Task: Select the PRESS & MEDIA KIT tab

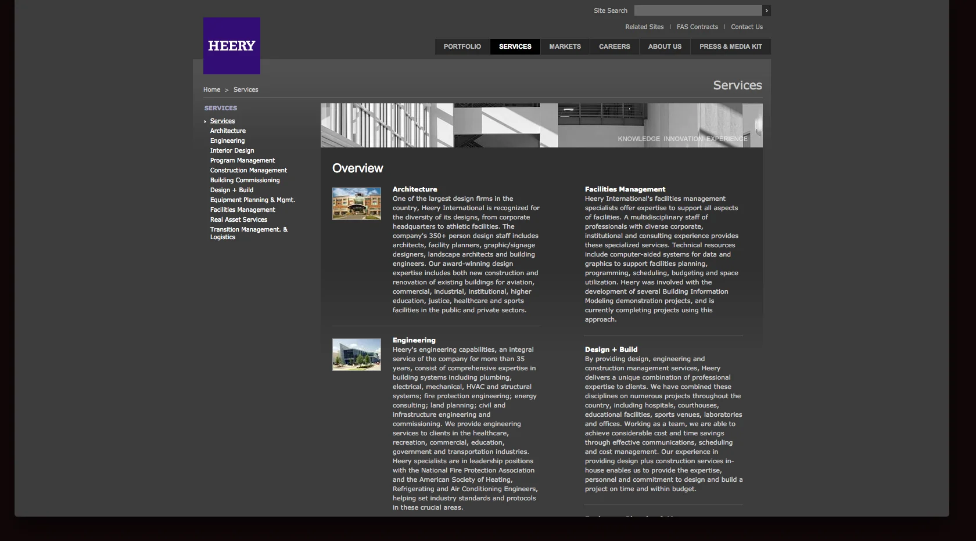Action: click(x=730, y=46)
